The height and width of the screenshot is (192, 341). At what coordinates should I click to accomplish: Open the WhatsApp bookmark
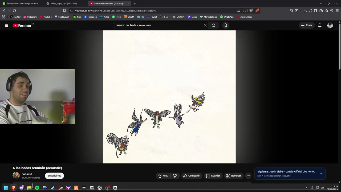click(227, 17)
